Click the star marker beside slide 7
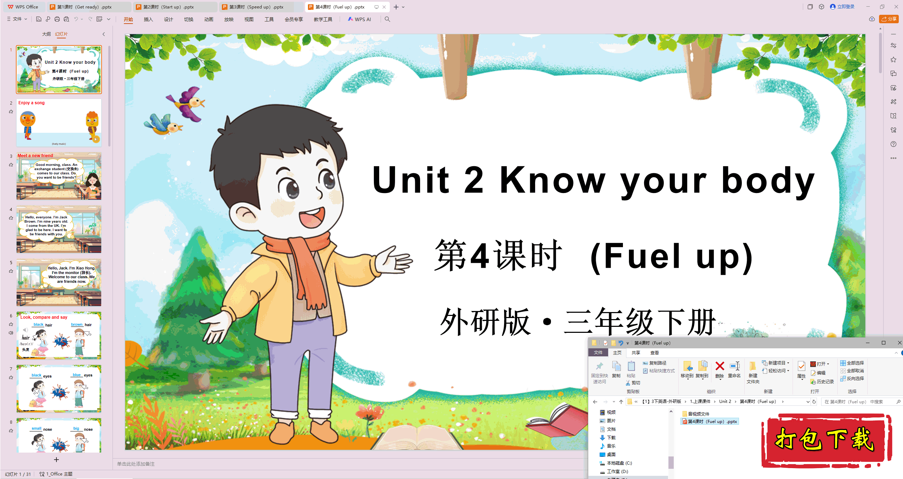 pos(11,378)
